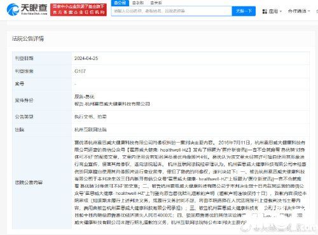
Task: Click the Tianyancha logo
Action: coord(27,10)
